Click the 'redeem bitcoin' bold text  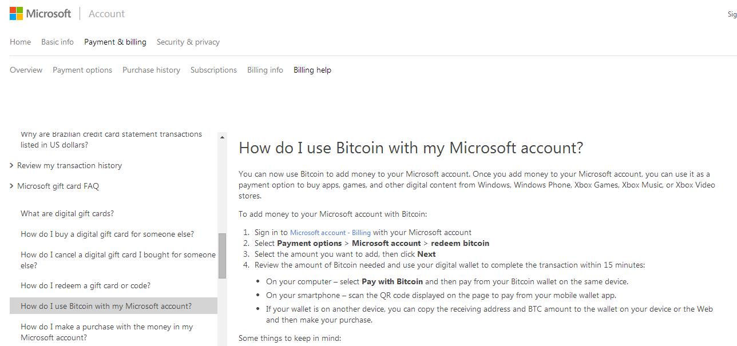(460, 243)
